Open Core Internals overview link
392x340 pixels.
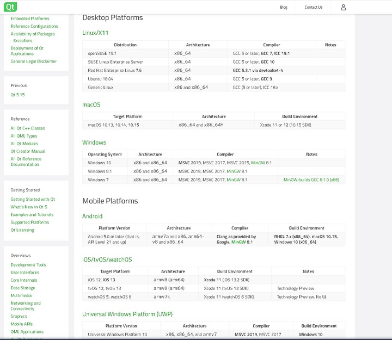(x=24, y=280)
